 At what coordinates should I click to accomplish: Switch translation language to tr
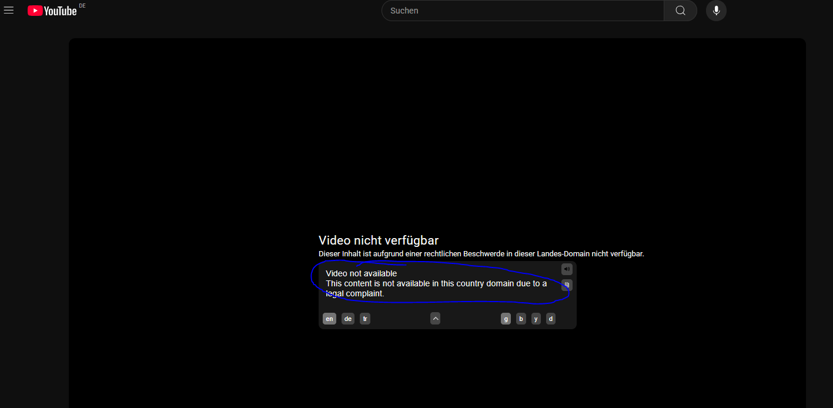[365, 319]
